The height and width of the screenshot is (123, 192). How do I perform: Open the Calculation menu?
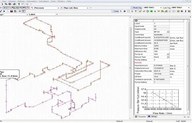tap(44, 1)
